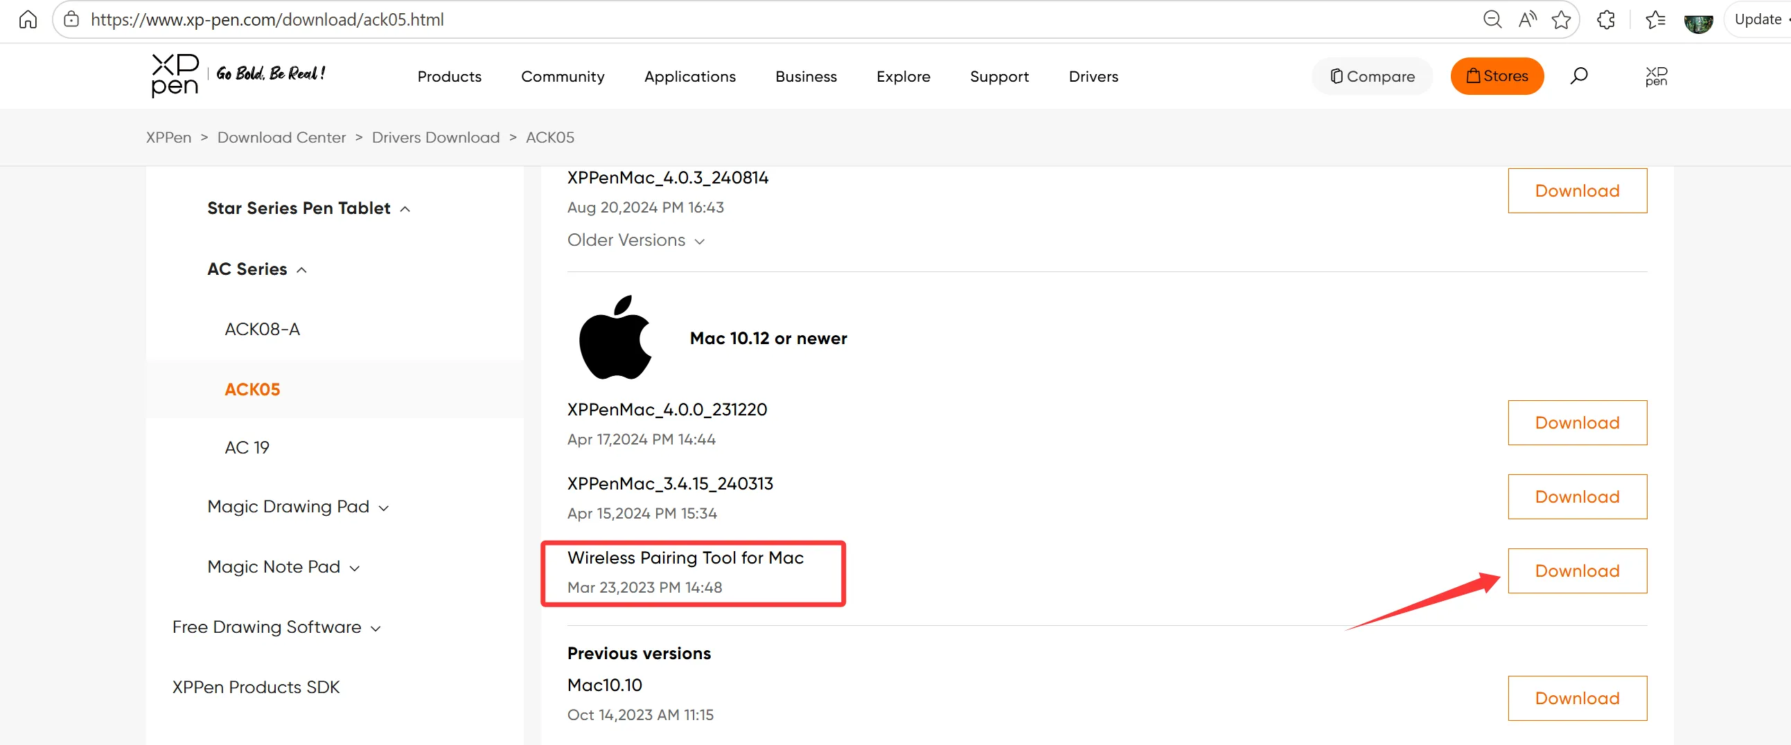
Task: Click the date Mar 23,2023 PM 14:48
Action: (644, 587)
